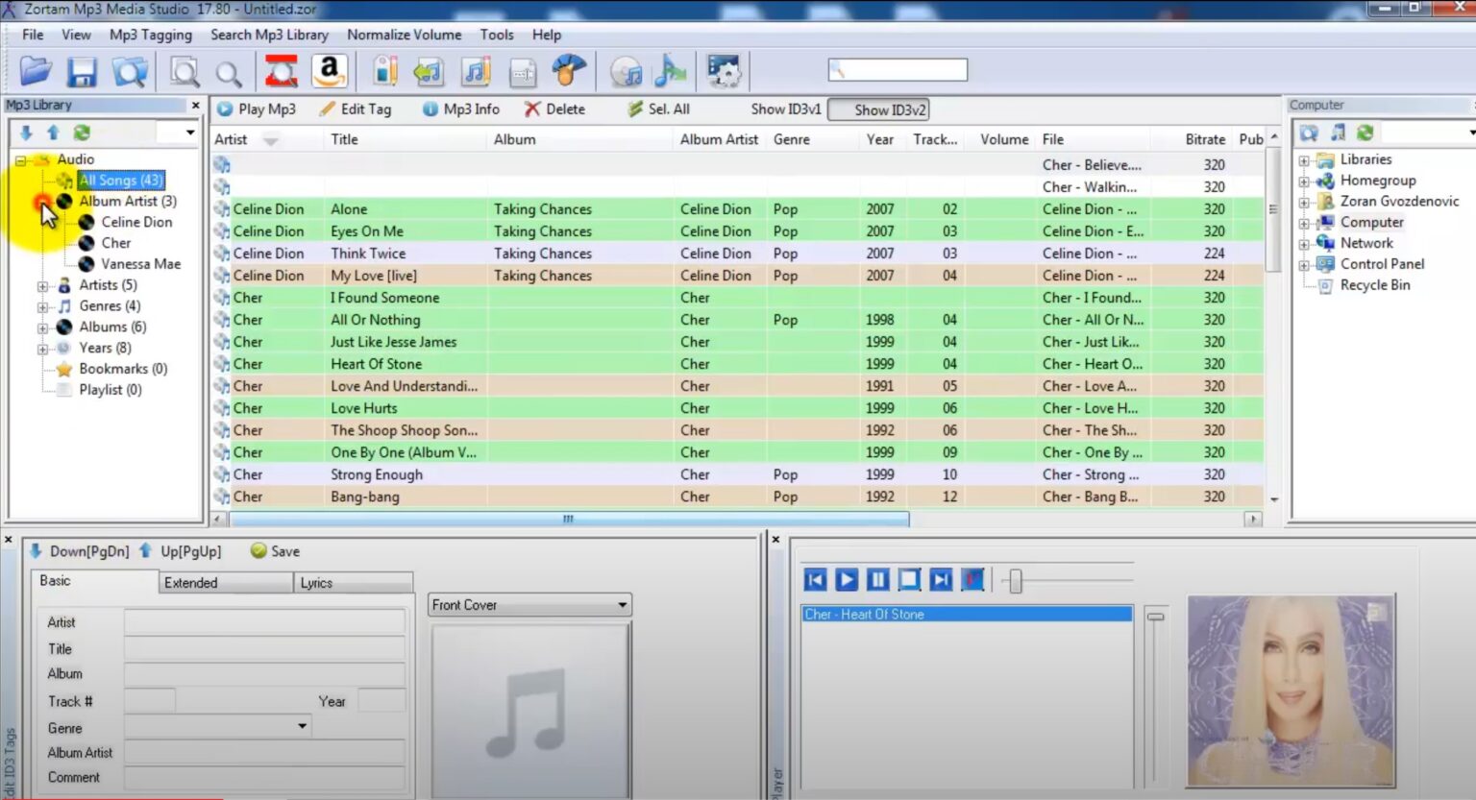The width and height of the screenshot is (1476, 800).
Task: Click the open folder toolbar icon
Action: point(36,71)
